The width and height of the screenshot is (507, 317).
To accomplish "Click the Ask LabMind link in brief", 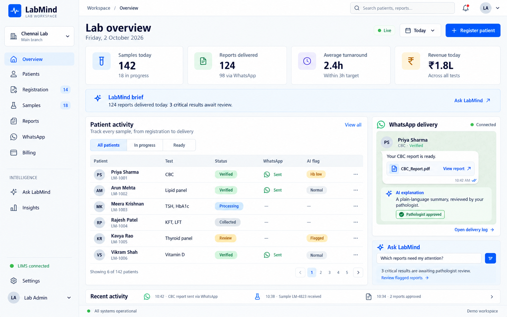I will coord(472,101).
